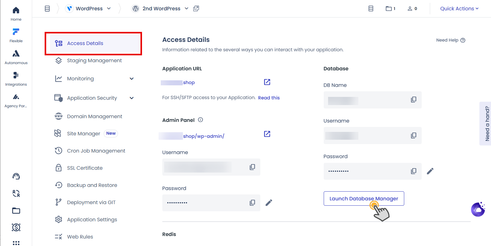Image resolution: width=491 pixels, height=246 pixels.
Task: Copy the database username
Action: click(x=414, y=135)
